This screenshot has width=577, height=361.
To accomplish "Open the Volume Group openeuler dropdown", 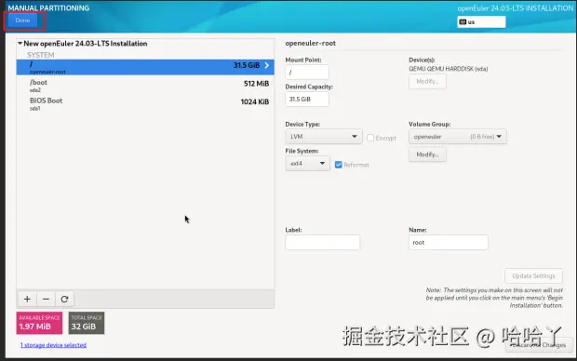I will click(457, 137).
